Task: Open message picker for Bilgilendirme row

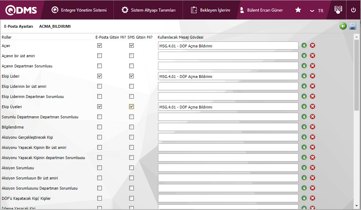Action: pos(304,127)
